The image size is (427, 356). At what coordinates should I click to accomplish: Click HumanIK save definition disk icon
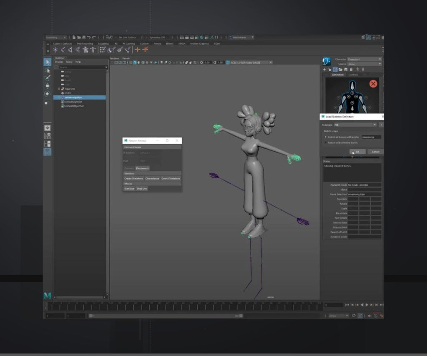point(346,70)
